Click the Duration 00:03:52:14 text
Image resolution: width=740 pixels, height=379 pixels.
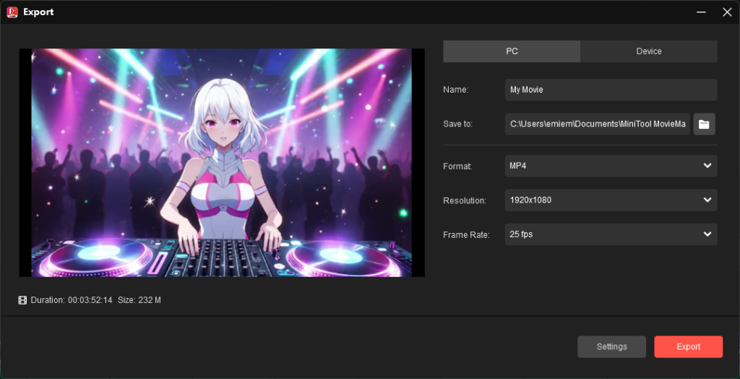[x=71, y=300]
